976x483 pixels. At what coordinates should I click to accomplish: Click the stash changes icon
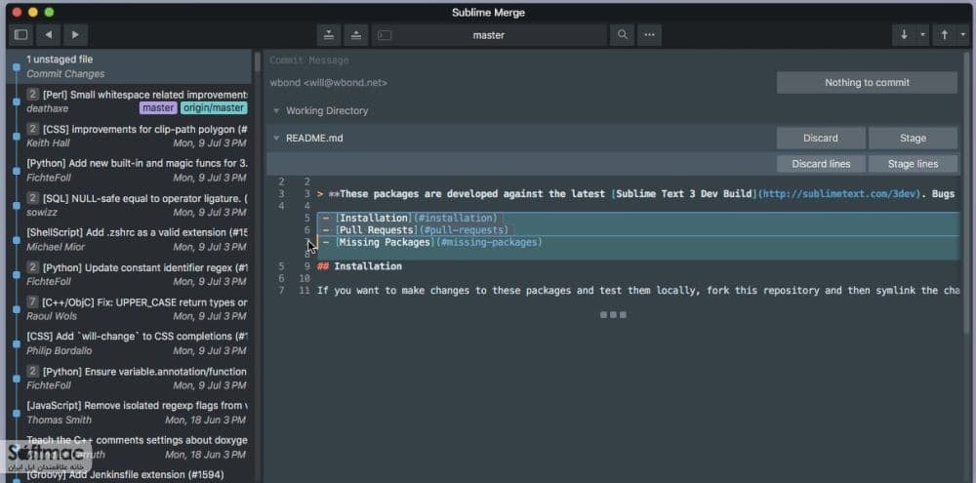coord(329,35)
